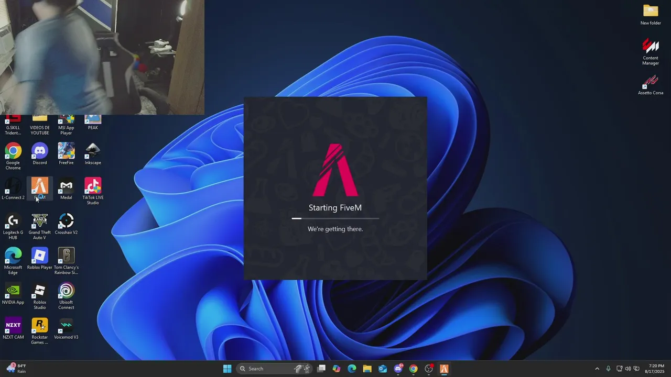The width and height of the screenshot is (671, 377).
Task: Click the FiveM logo in splash window
Action: tap(335, 170)
